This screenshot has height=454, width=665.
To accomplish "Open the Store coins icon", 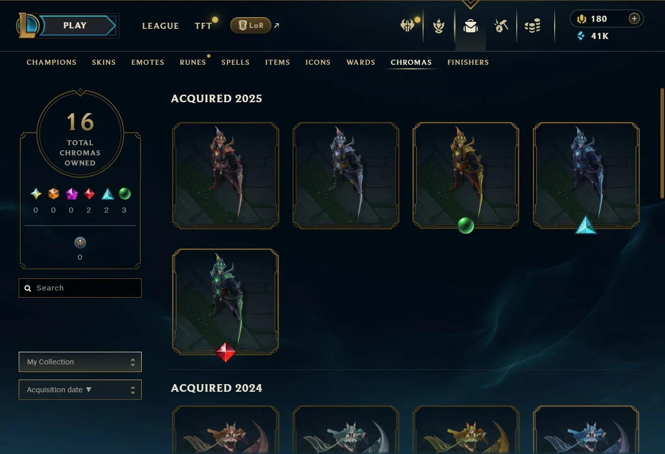I will (x=532, y=26).
